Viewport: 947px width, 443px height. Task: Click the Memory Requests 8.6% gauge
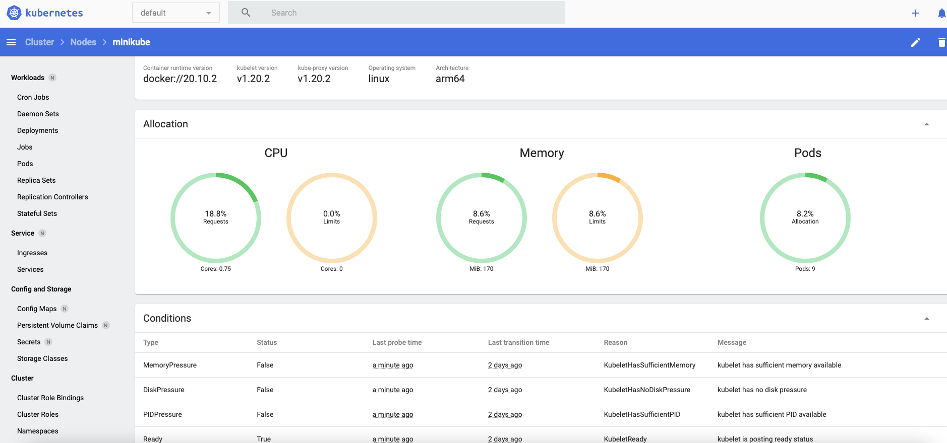click(x=482, y=217)
